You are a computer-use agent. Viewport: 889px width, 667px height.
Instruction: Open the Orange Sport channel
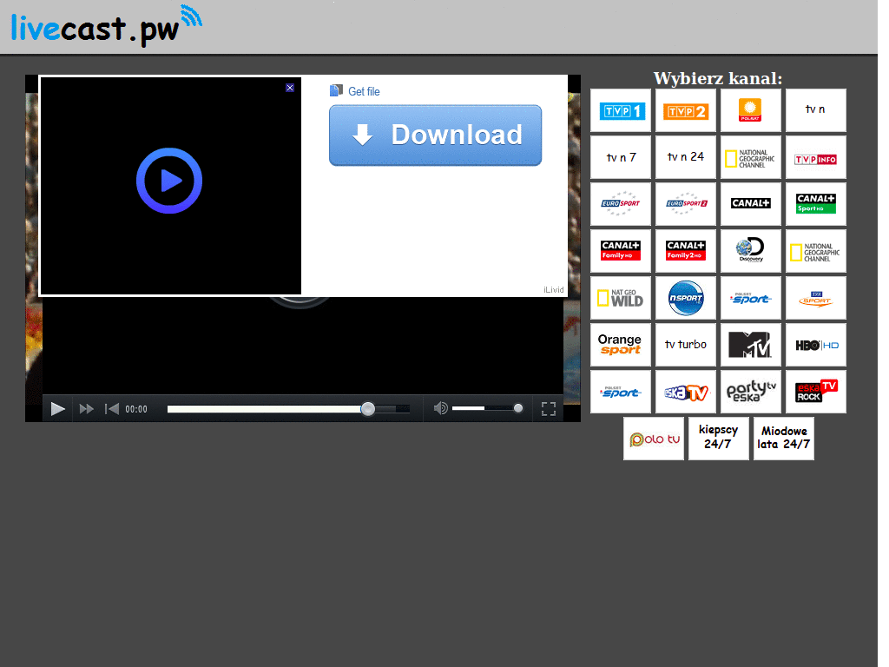coord(621,345)
